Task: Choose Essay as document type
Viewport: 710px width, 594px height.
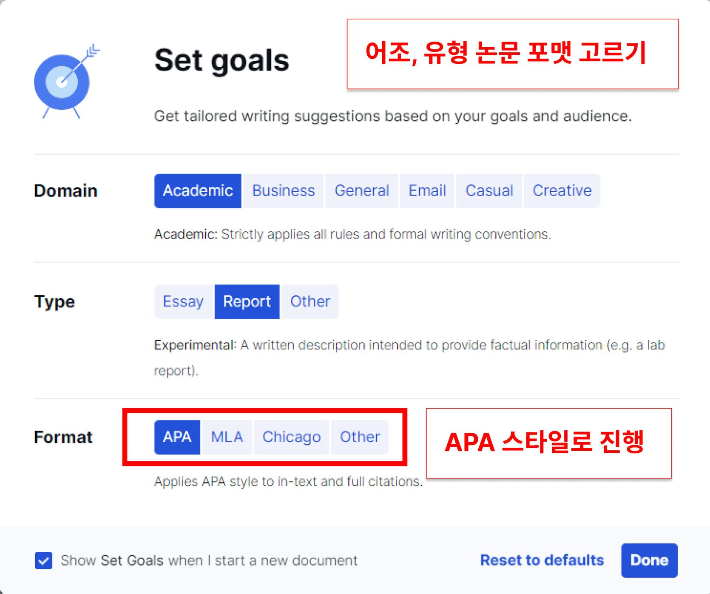Action: pyautogui.click(x=183, y=301)
